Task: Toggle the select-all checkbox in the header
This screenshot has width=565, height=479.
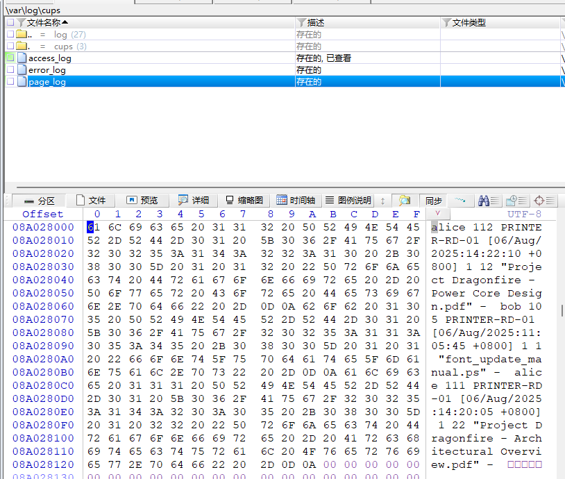Action: pos(10,22)
